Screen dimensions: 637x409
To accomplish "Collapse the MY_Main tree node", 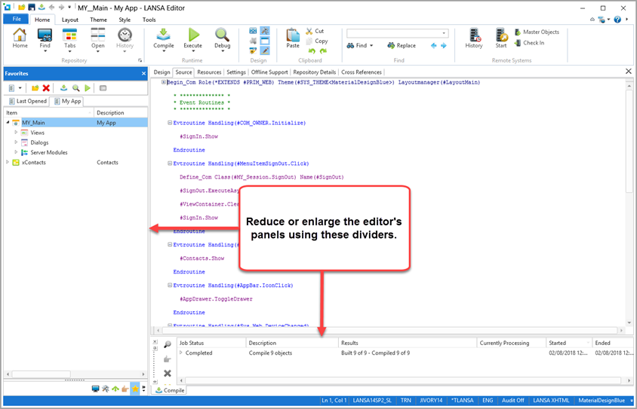I will click(8, 123).
